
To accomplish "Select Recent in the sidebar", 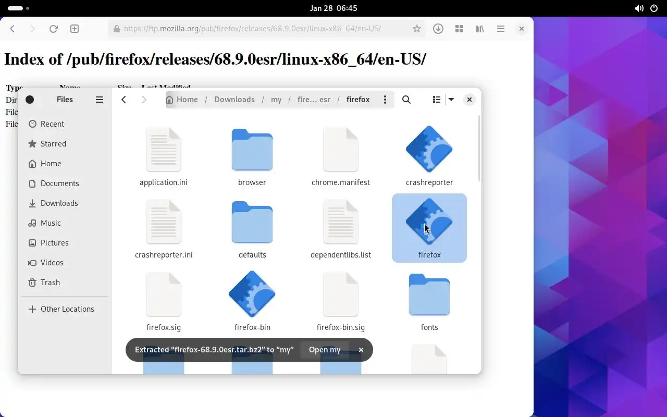I will point(65,124).
